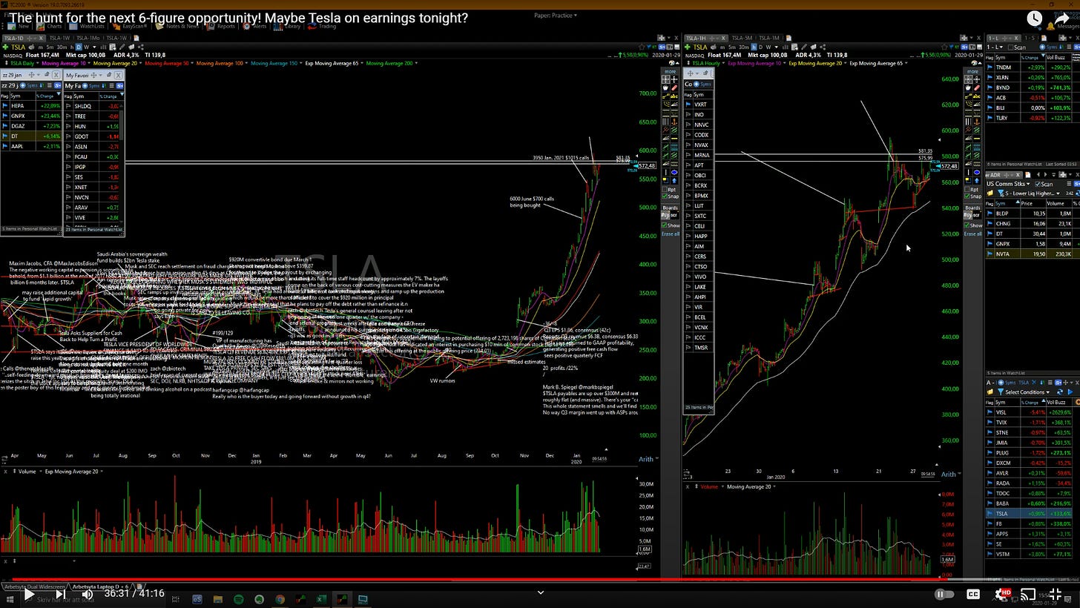The width and height of the screenshot is (1080, 608).
Task: Open the Library toolbar item
Action: click(x=289, y=26)
